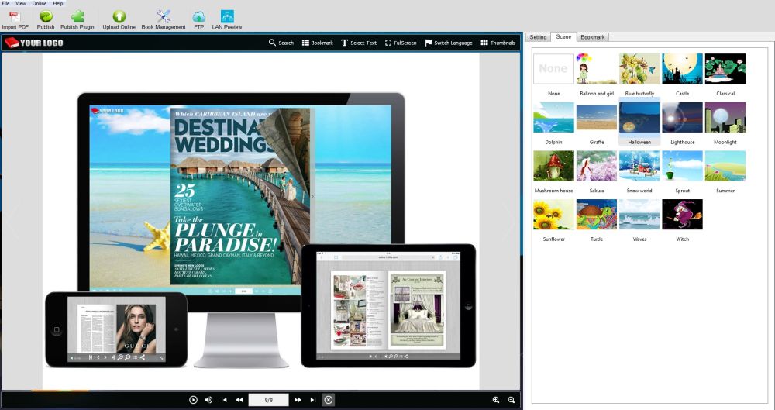Switch to the Setting tab
Screen dimensions: 775x410
tap(538, 36)
